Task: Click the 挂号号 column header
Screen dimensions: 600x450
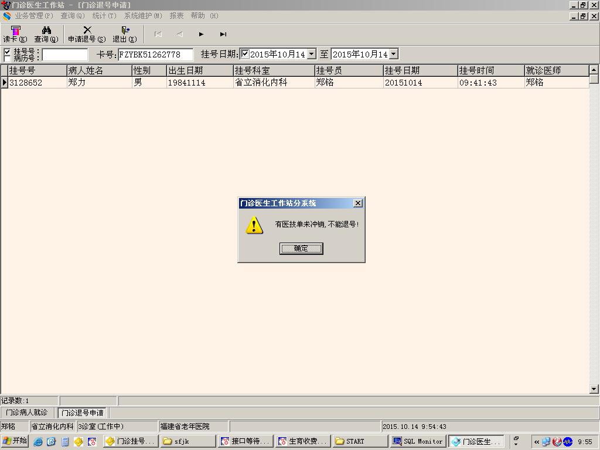Action: click(x=37, y=70)
